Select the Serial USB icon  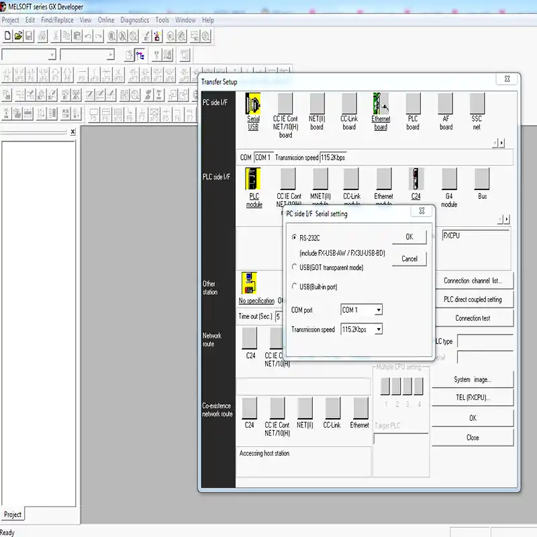coord(253,104)
